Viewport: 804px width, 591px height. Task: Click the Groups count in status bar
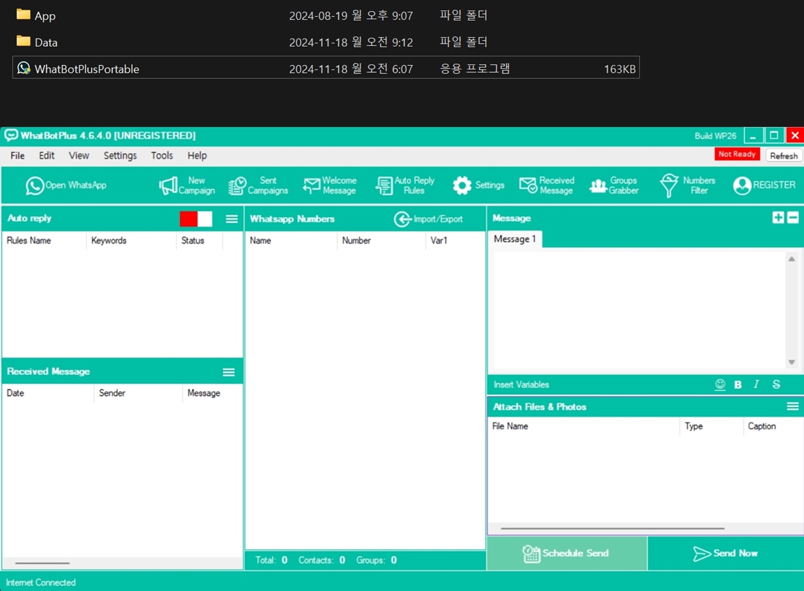376,560
